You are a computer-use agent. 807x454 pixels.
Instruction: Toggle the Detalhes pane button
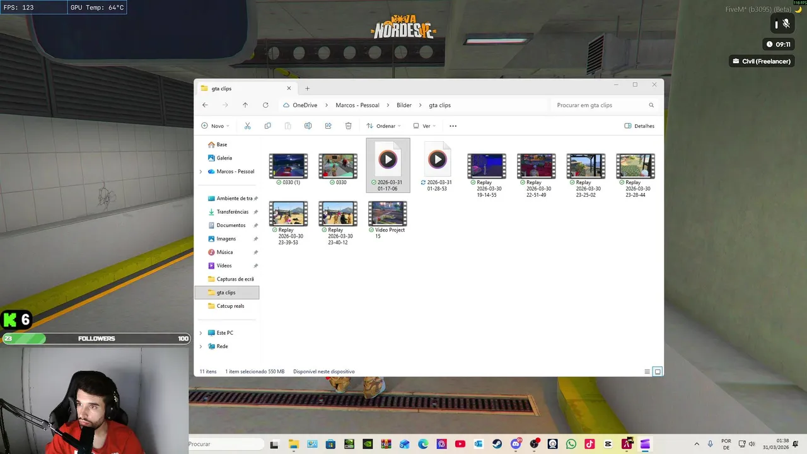point(639,126)
